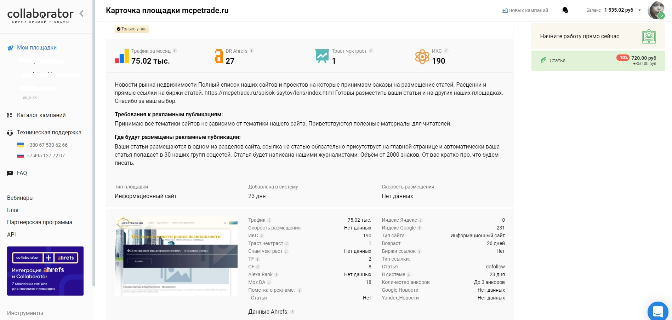Order Статья placement for 720.00 руб

click(598, 60)
